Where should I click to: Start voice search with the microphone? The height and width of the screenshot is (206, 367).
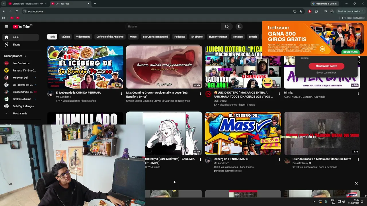tap(239, 27)
